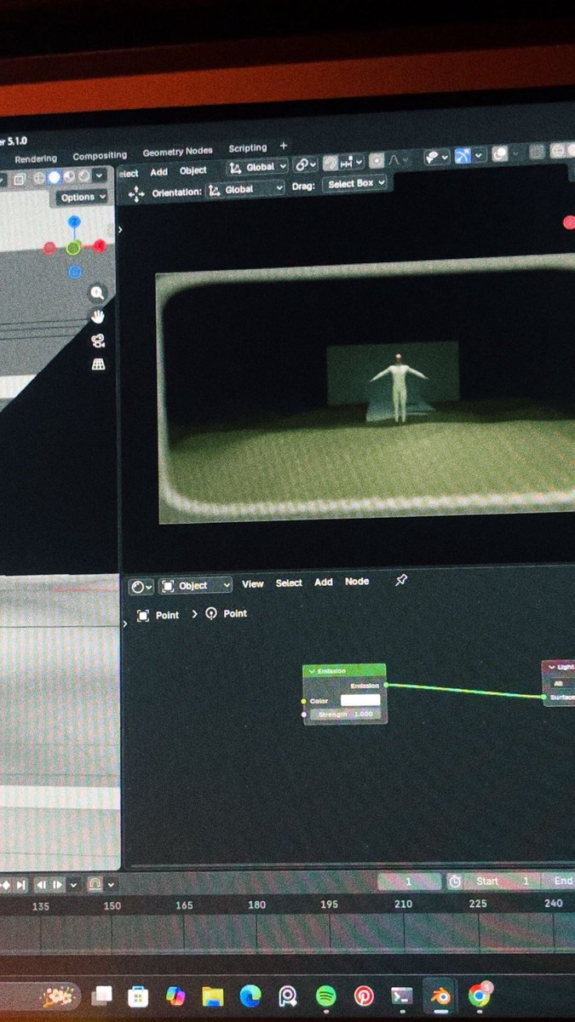Open the left viewport shading options arrow
This screenshot has height=1022, width=575.
tap(100, 175)
